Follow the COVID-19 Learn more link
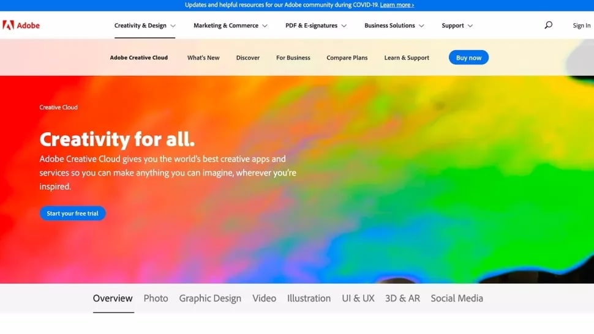Image resolution: width=594 pixels, height=334 pixels. coord(397,5)
